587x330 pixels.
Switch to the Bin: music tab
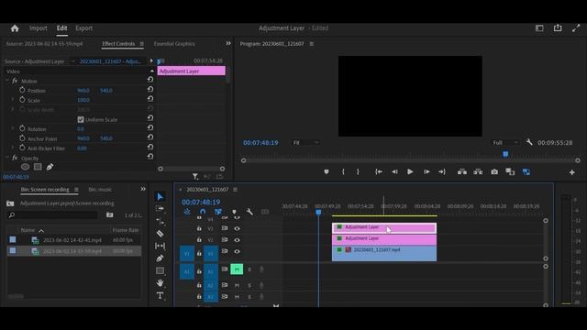click(x=100, y=190)
